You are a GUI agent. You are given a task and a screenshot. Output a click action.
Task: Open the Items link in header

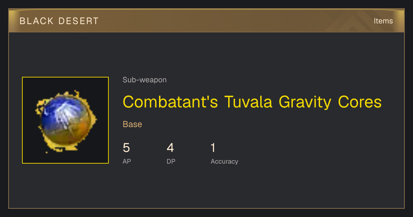click(x=383, y=21)
